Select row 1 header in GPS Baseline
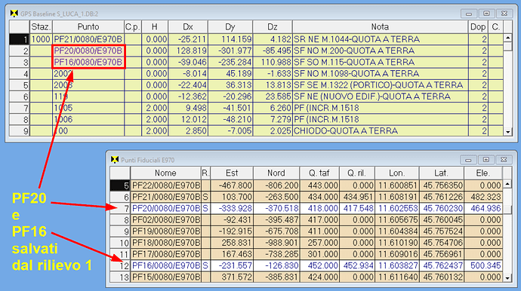The image size is (521, 291). click(x=20, y=39)
